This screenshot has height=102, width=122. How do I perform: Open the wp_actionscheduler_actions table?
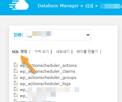48,65
